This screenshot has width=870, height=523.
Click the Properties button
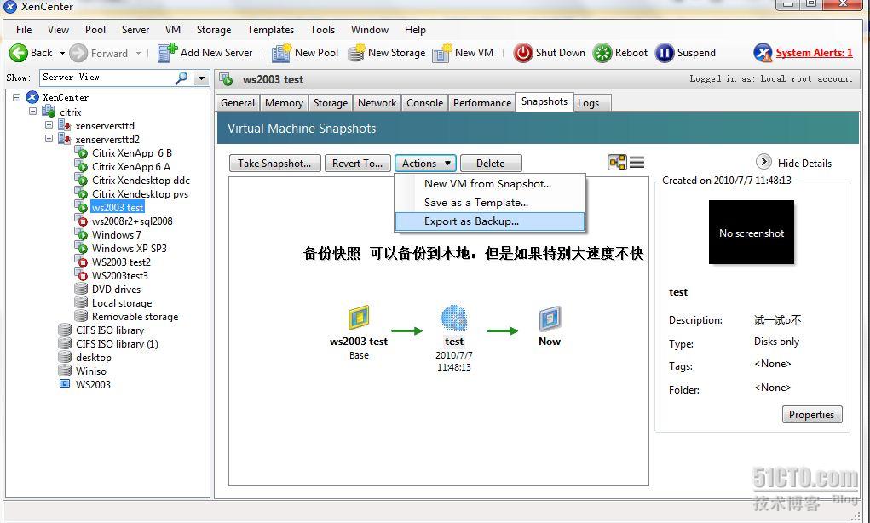click(x=812, y=414)
